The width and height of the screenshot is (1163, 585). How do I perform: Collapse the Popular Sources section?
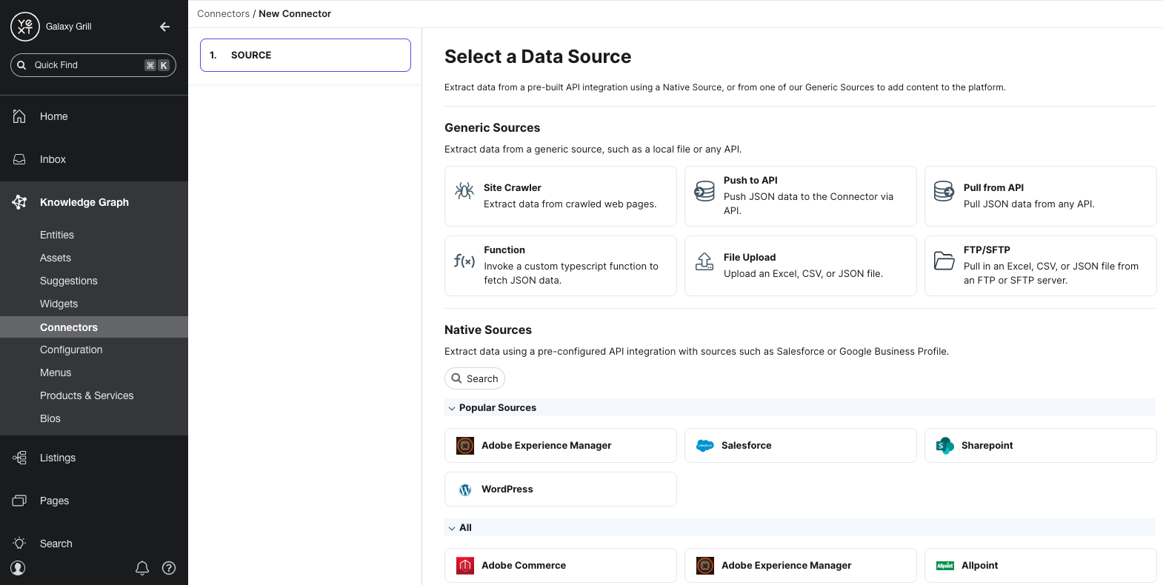452,408
